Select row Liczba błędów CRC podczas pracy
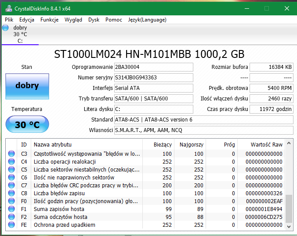The image size is (297, 236). (145, 185)
